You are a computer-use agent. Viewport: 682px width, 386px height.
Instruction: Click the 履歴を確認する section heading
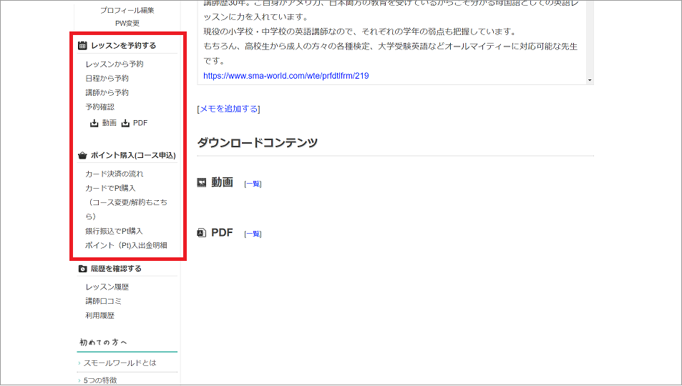(x=116, y=269)
